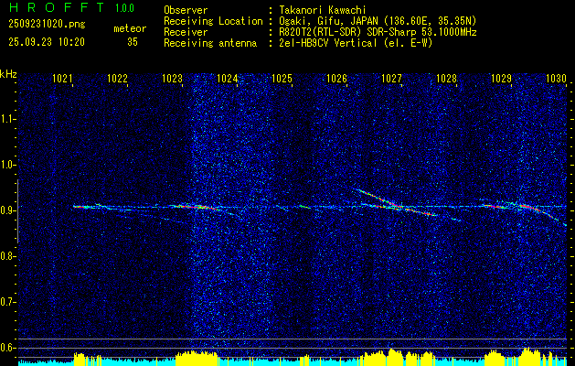Click the 0.7 kHz frequency label

8,302
